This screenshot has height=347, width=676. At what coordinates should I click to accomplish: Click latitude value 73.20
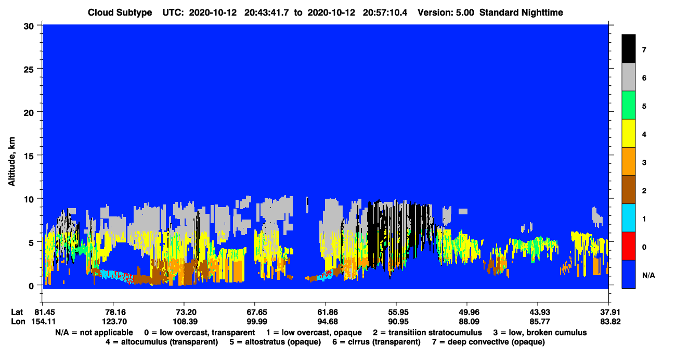pyautogui.click(x=184, y=312)
